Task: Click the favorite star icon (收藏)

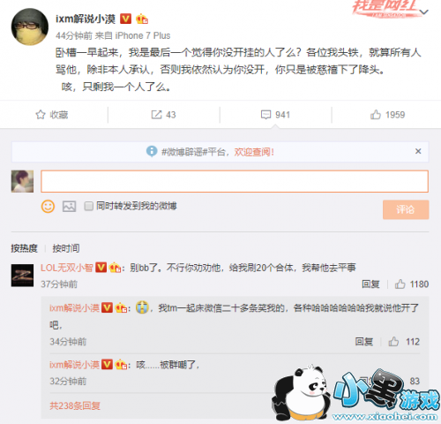Action: [41, 115]
